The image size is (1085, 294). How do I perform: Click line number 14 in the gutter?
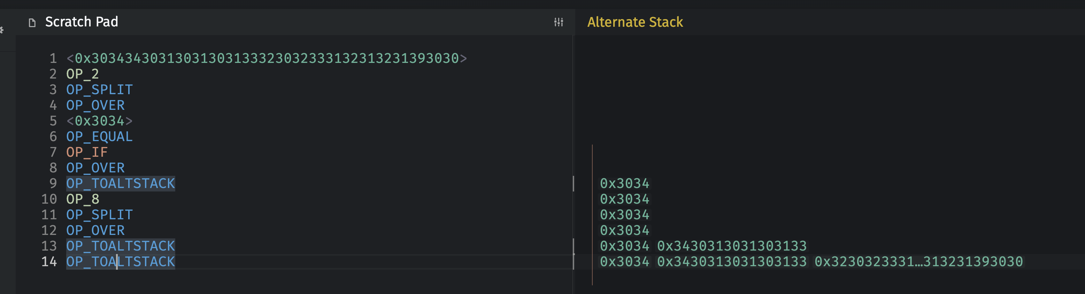click(49, 262)
